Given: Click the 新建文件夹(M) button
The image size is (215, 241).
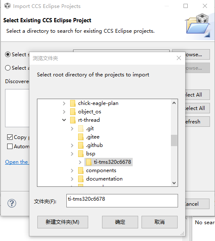Looking at the screenshot, I should tap(63, 222).
